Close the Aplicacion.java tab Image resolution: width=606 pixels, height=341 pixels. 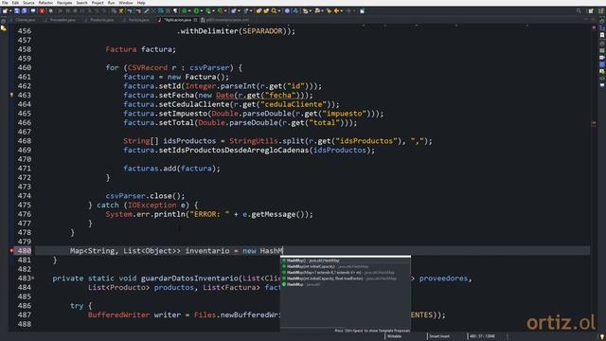[x=196, y=20]
